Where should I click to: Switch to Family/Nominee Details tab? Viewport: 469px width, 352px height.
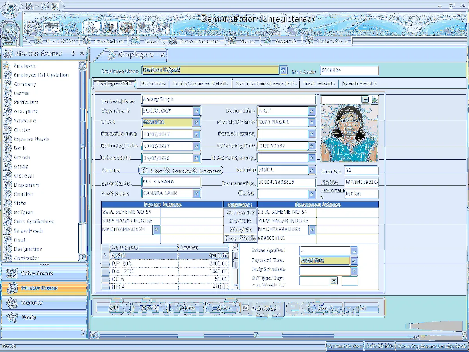[x=200, y=83]
